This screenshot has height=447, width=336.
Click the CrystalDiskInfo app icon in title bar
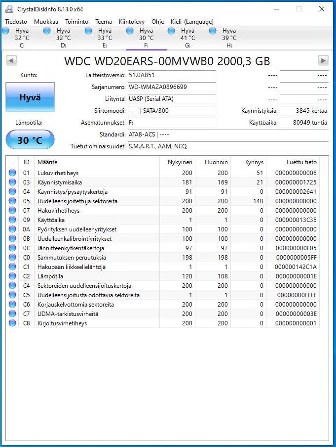tap(9, 9)
